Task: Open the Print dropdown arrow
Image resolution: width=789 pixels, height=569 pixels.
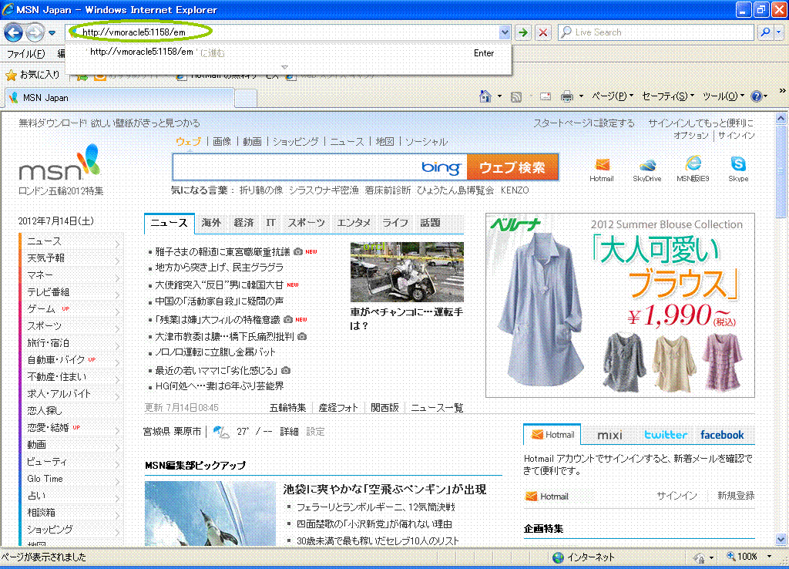Action: tap(581, 96)
